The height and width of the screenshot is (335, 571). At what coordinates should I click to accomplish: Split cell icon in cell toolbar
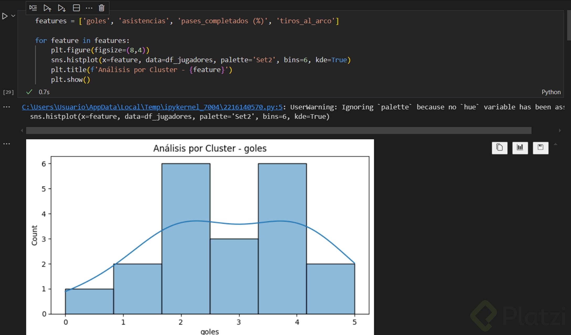76,8
